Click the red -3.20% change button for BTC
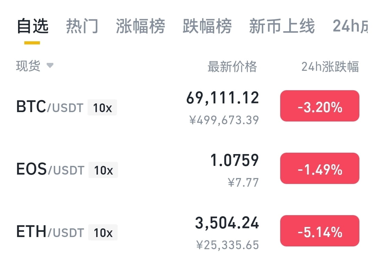This screenshot has width=375, height=270. (x=319, y=106)
